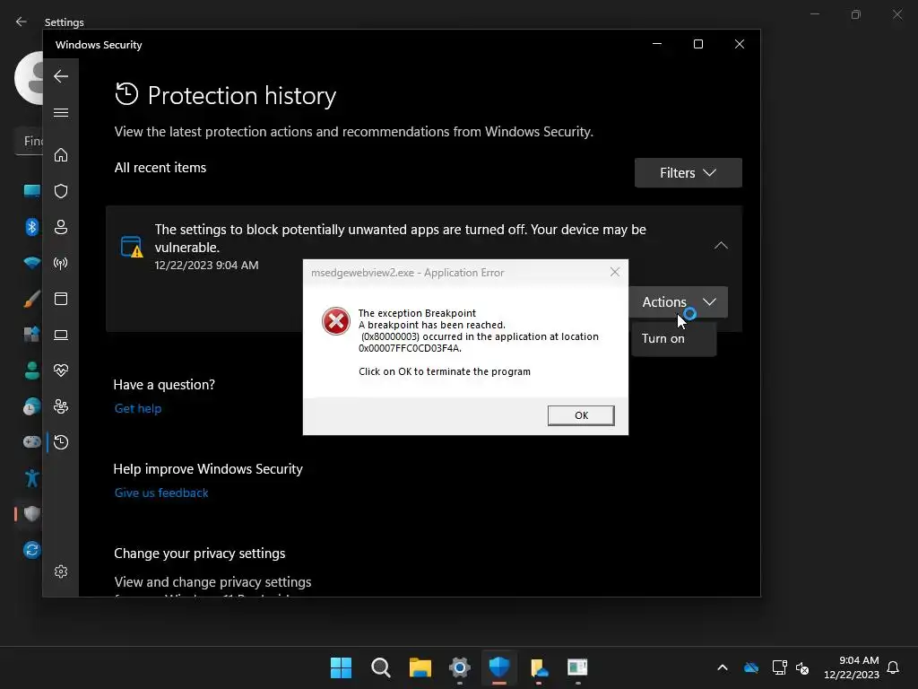Collapse the unwanted apps alert chevron
The height and width of the screenshot is (689, 918).
point(721,246)
